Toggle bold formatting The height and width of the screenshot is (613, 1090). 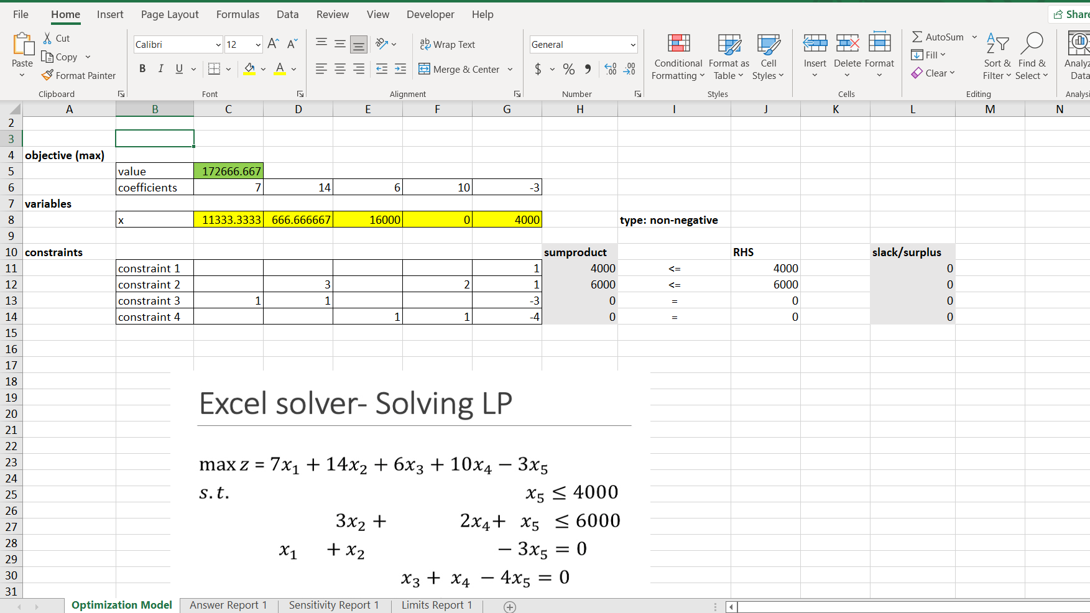pos(142,68)
